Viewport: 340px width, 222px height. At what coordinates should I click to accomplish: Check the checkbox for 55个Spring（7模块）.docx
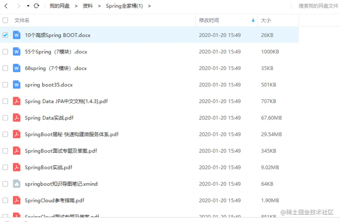pos(5,52)
